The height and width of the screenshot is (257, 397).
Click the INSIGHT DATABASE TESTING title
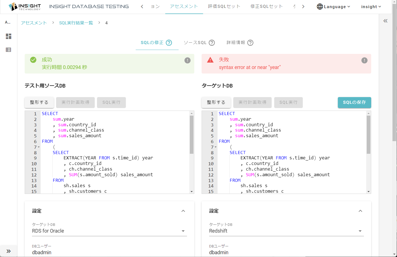(x=89, y=6)
